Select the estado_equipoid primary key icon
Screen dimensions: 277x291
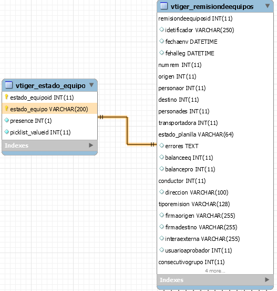click(6, 97)
